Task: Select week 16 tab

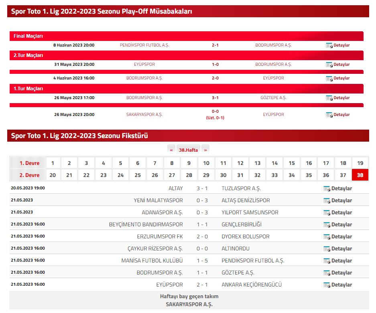Action: pyautogui.click(x=309, y=163)
